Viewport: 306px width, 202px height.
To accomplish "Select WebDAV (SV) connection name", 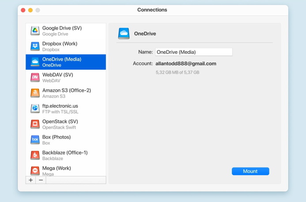I will click(57, 75).
